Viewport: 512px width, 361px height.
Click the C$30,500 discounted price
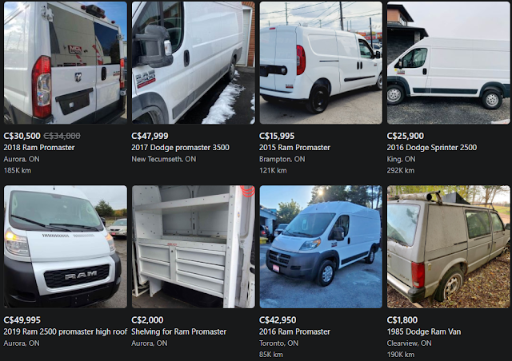(x=22, y=136)
